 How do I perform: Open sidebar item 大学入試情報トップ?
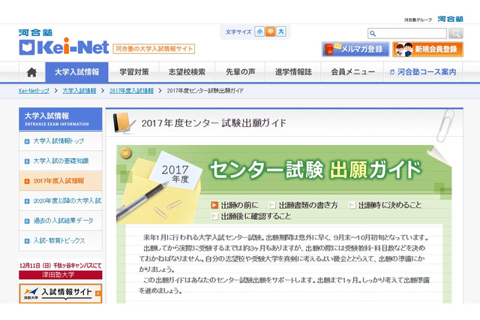pyautogui.click(x=61, y=141)
